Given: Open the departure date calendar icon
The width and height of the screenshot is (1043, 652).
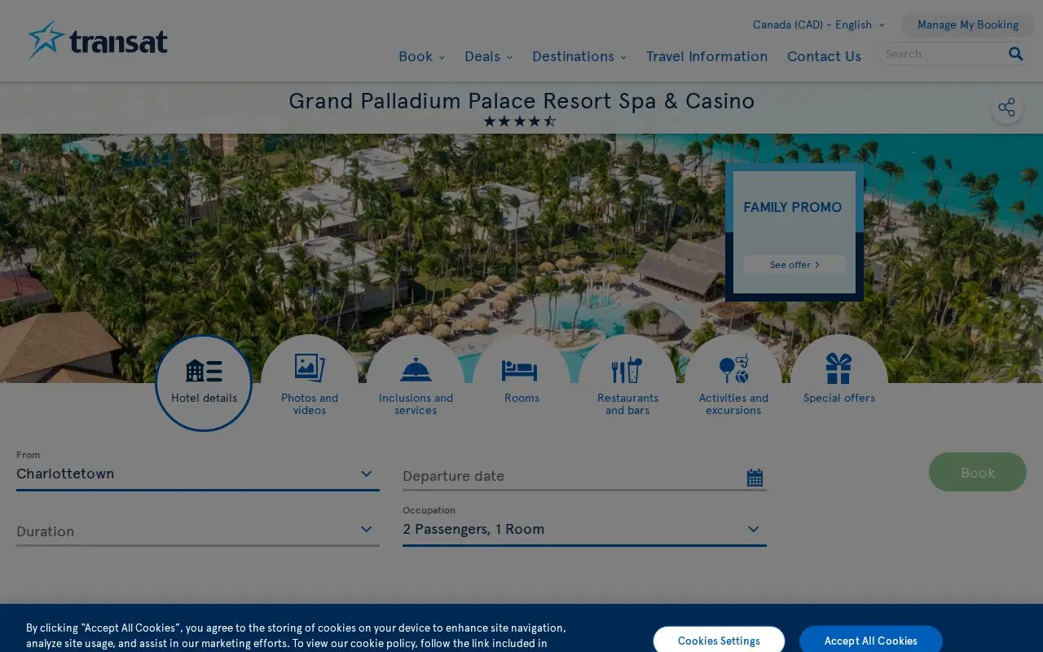Looking at the screenshot, I should pyautogui.click(x=755, y=478).
